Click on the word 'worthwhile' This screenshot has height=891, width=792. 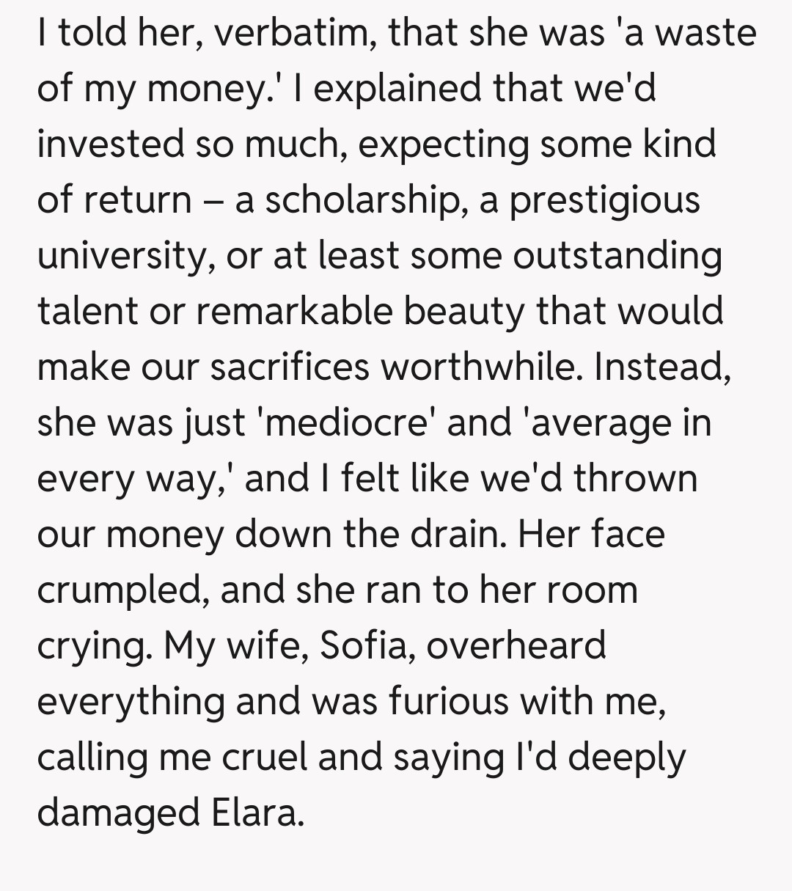[480, 367]
